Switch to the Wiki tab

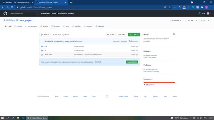66,27
